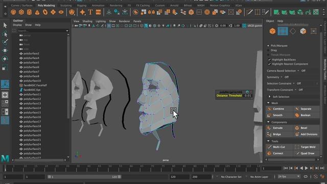Click the playback range slider bar
The width and height of the screenshot is (327, 184).
(84, 177)
